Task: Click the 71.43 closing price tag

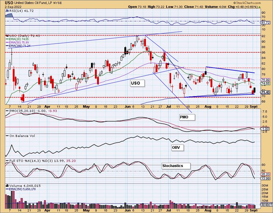Action: (265, 92)
